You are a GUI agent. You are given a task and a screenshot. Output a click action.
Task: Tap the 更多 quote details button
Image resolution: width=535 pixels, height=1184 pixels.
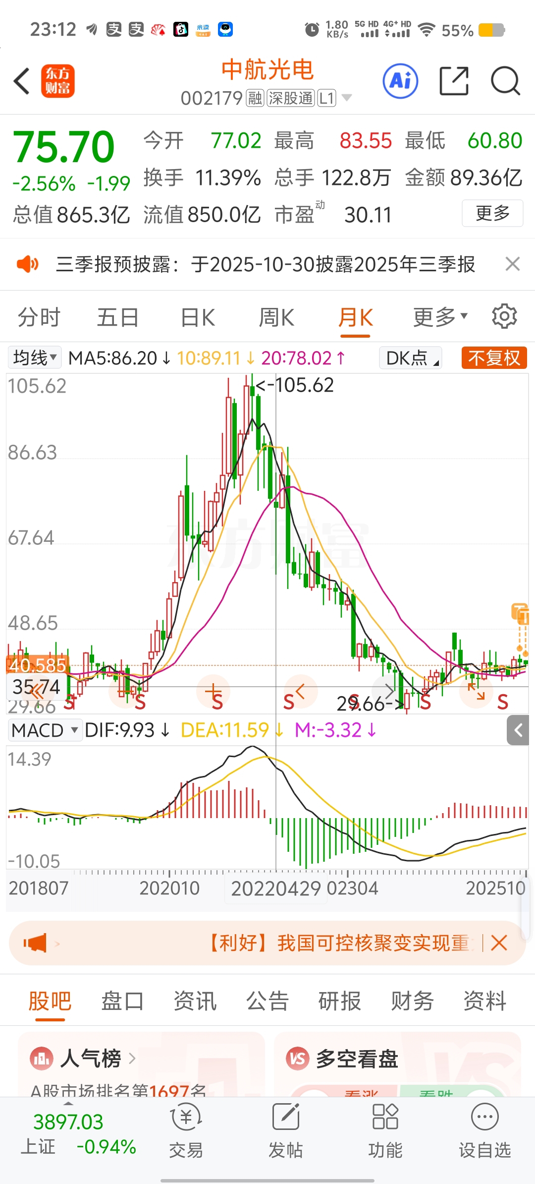coord(492,213)
